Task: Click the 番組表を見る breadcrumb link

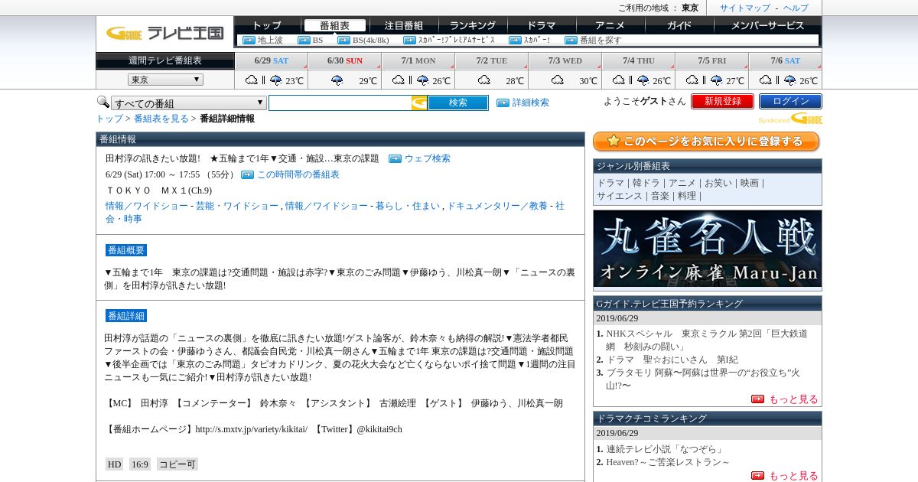Action: coord(161,119)
